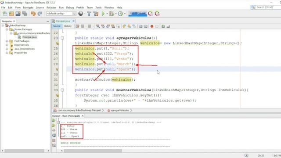Toggle Bookmark on current line

point(134,26)
